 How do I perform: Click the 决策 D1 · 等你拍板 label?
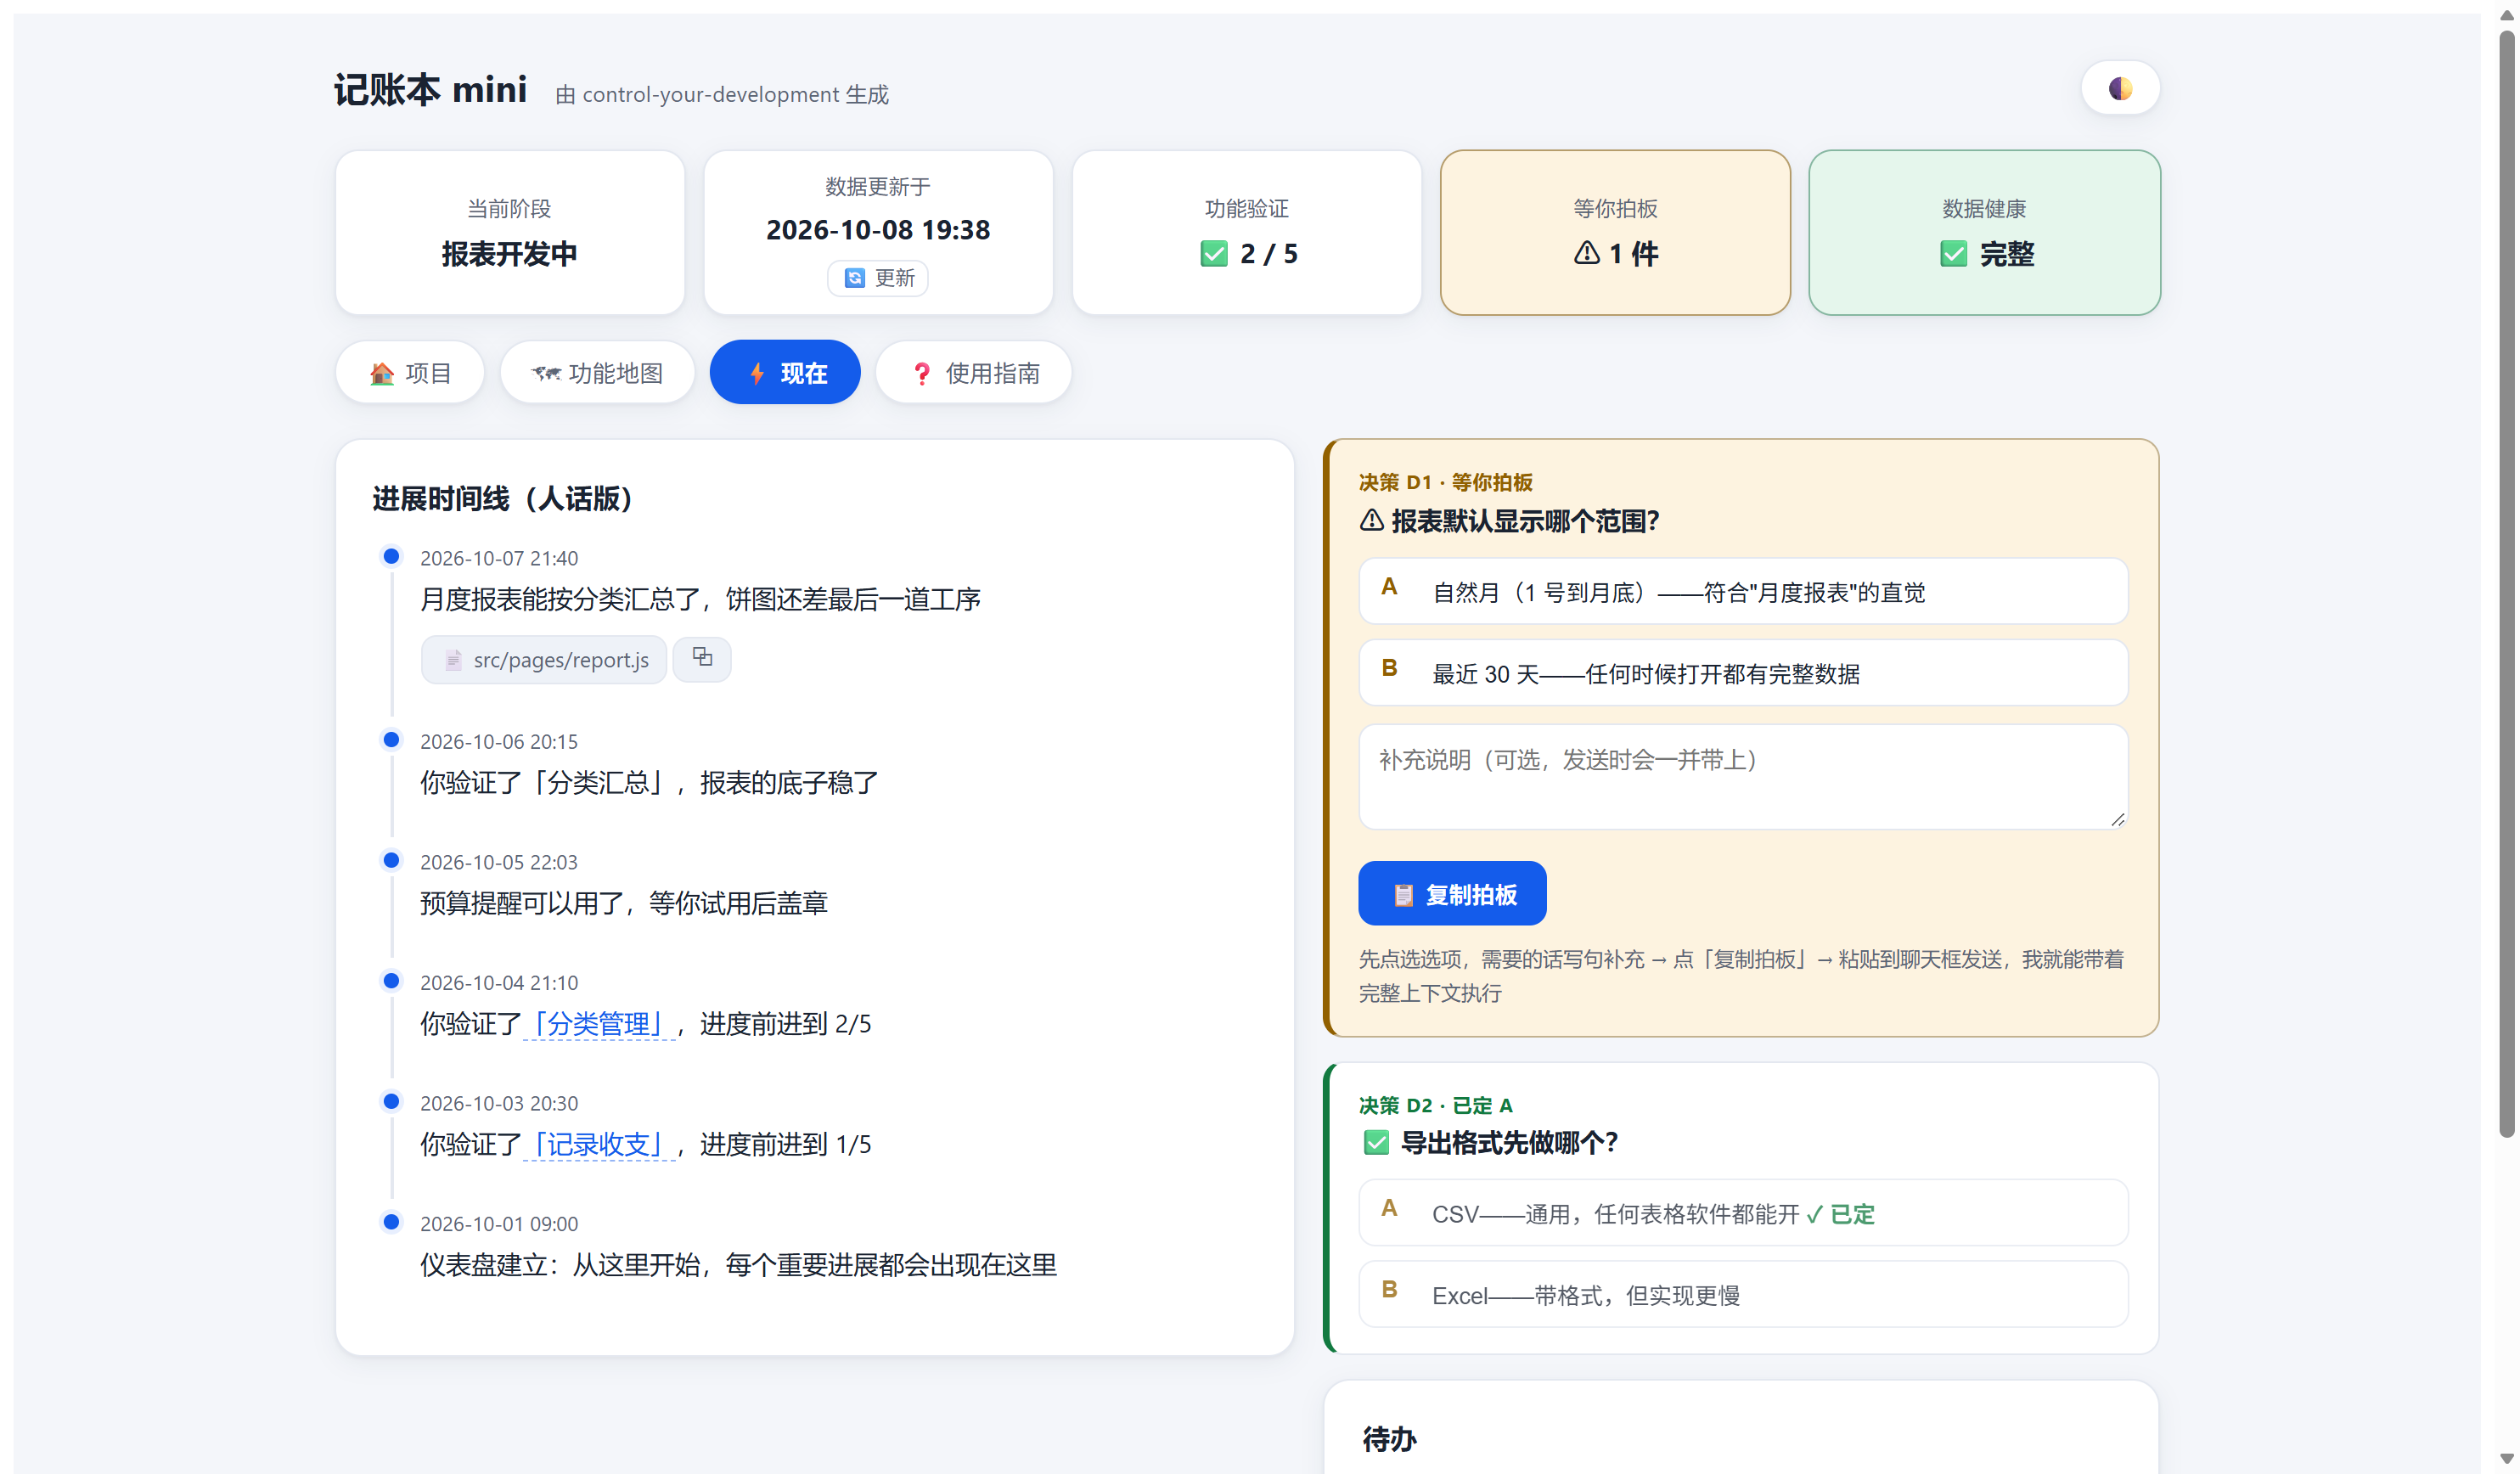tap(1446, 482)
